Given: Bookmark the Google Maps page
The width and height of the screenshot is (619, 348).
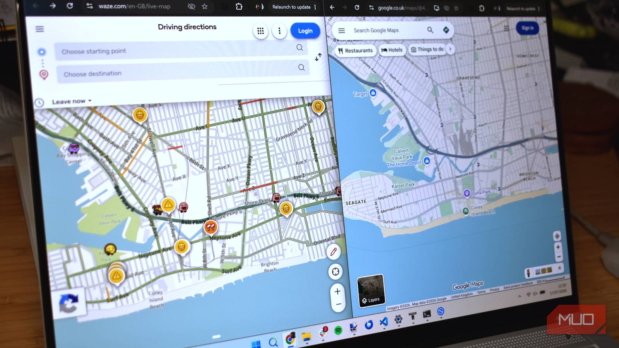Looking at the screenshot, I should (x=456, y=8).
